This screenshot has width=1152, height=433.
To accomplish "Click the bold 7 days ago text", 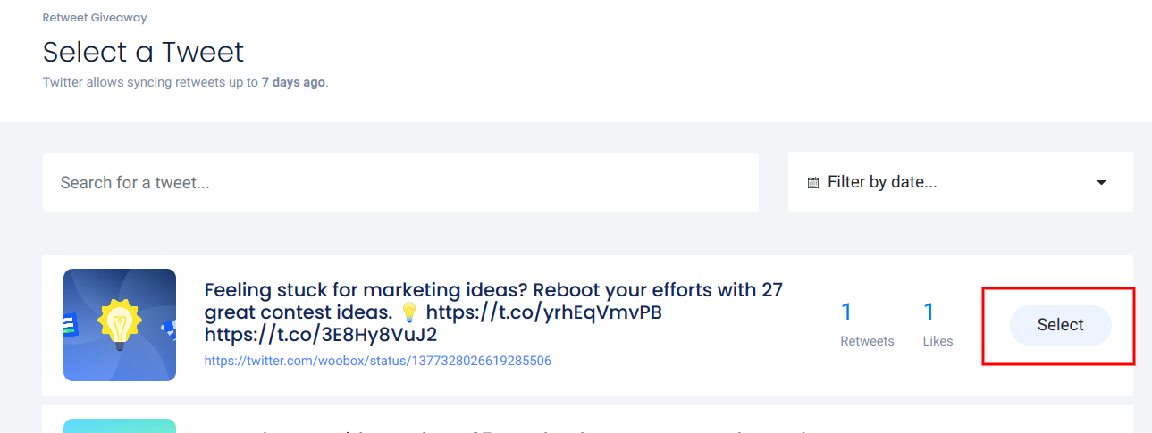I will pyautogui.click(x=293, y=82).
